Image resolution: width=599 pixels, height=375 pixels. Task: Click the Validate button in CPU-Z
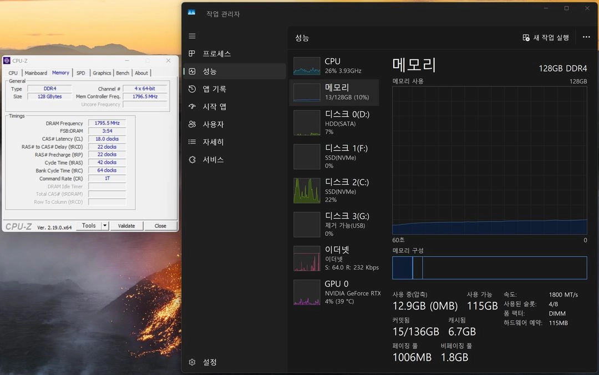(x=126, y=226)
